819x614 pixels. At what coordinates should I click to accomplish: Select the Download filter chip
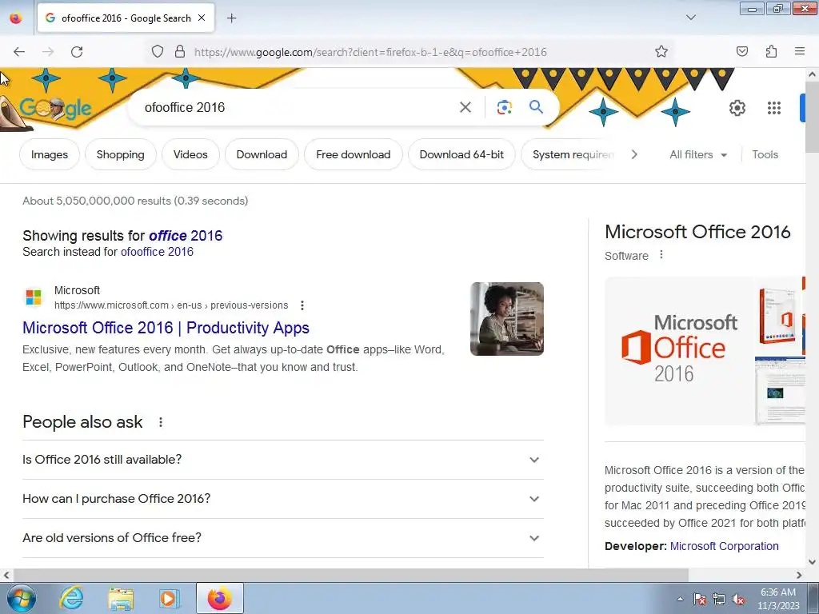tap(262, 154)
